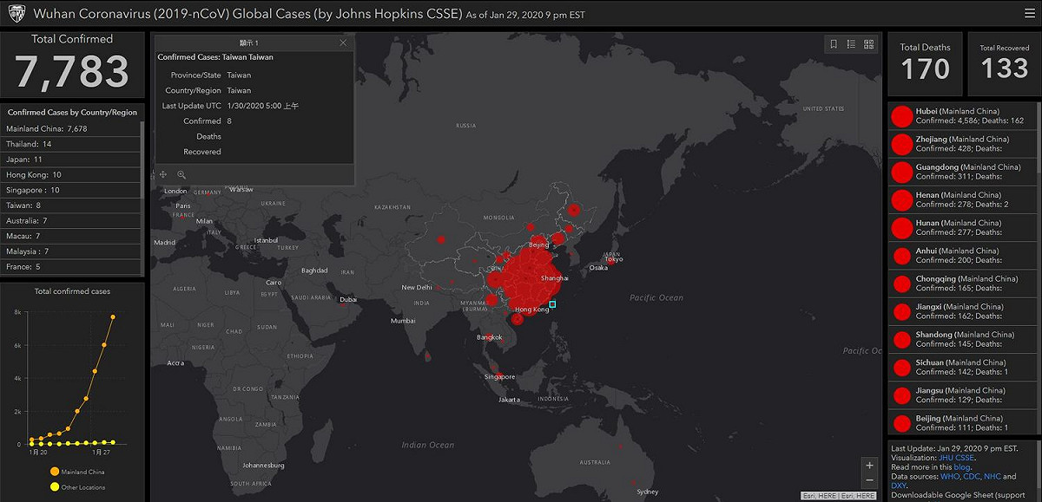Click the Jiangxi red circle icon

[x=901, y=311]
